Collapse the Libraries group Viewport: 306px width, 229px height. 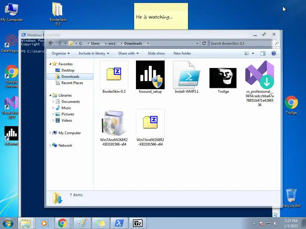pyautogui.click(x=50, y=95)
